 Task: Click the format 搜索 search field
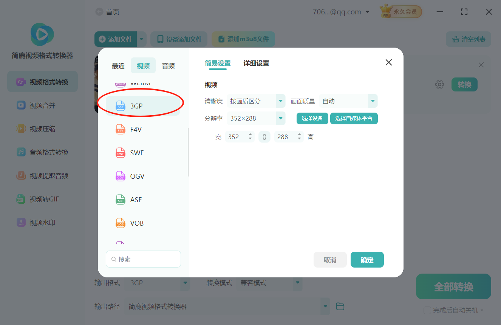pyautogui.click(x=143, y=259)
